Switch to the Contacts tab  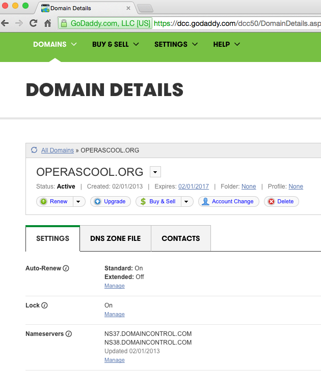180,238
